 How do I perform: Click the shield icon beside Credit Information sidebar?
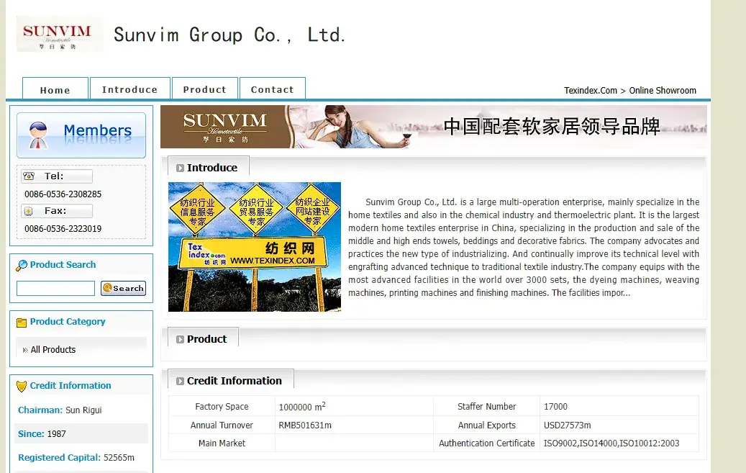tap(22, 387)
